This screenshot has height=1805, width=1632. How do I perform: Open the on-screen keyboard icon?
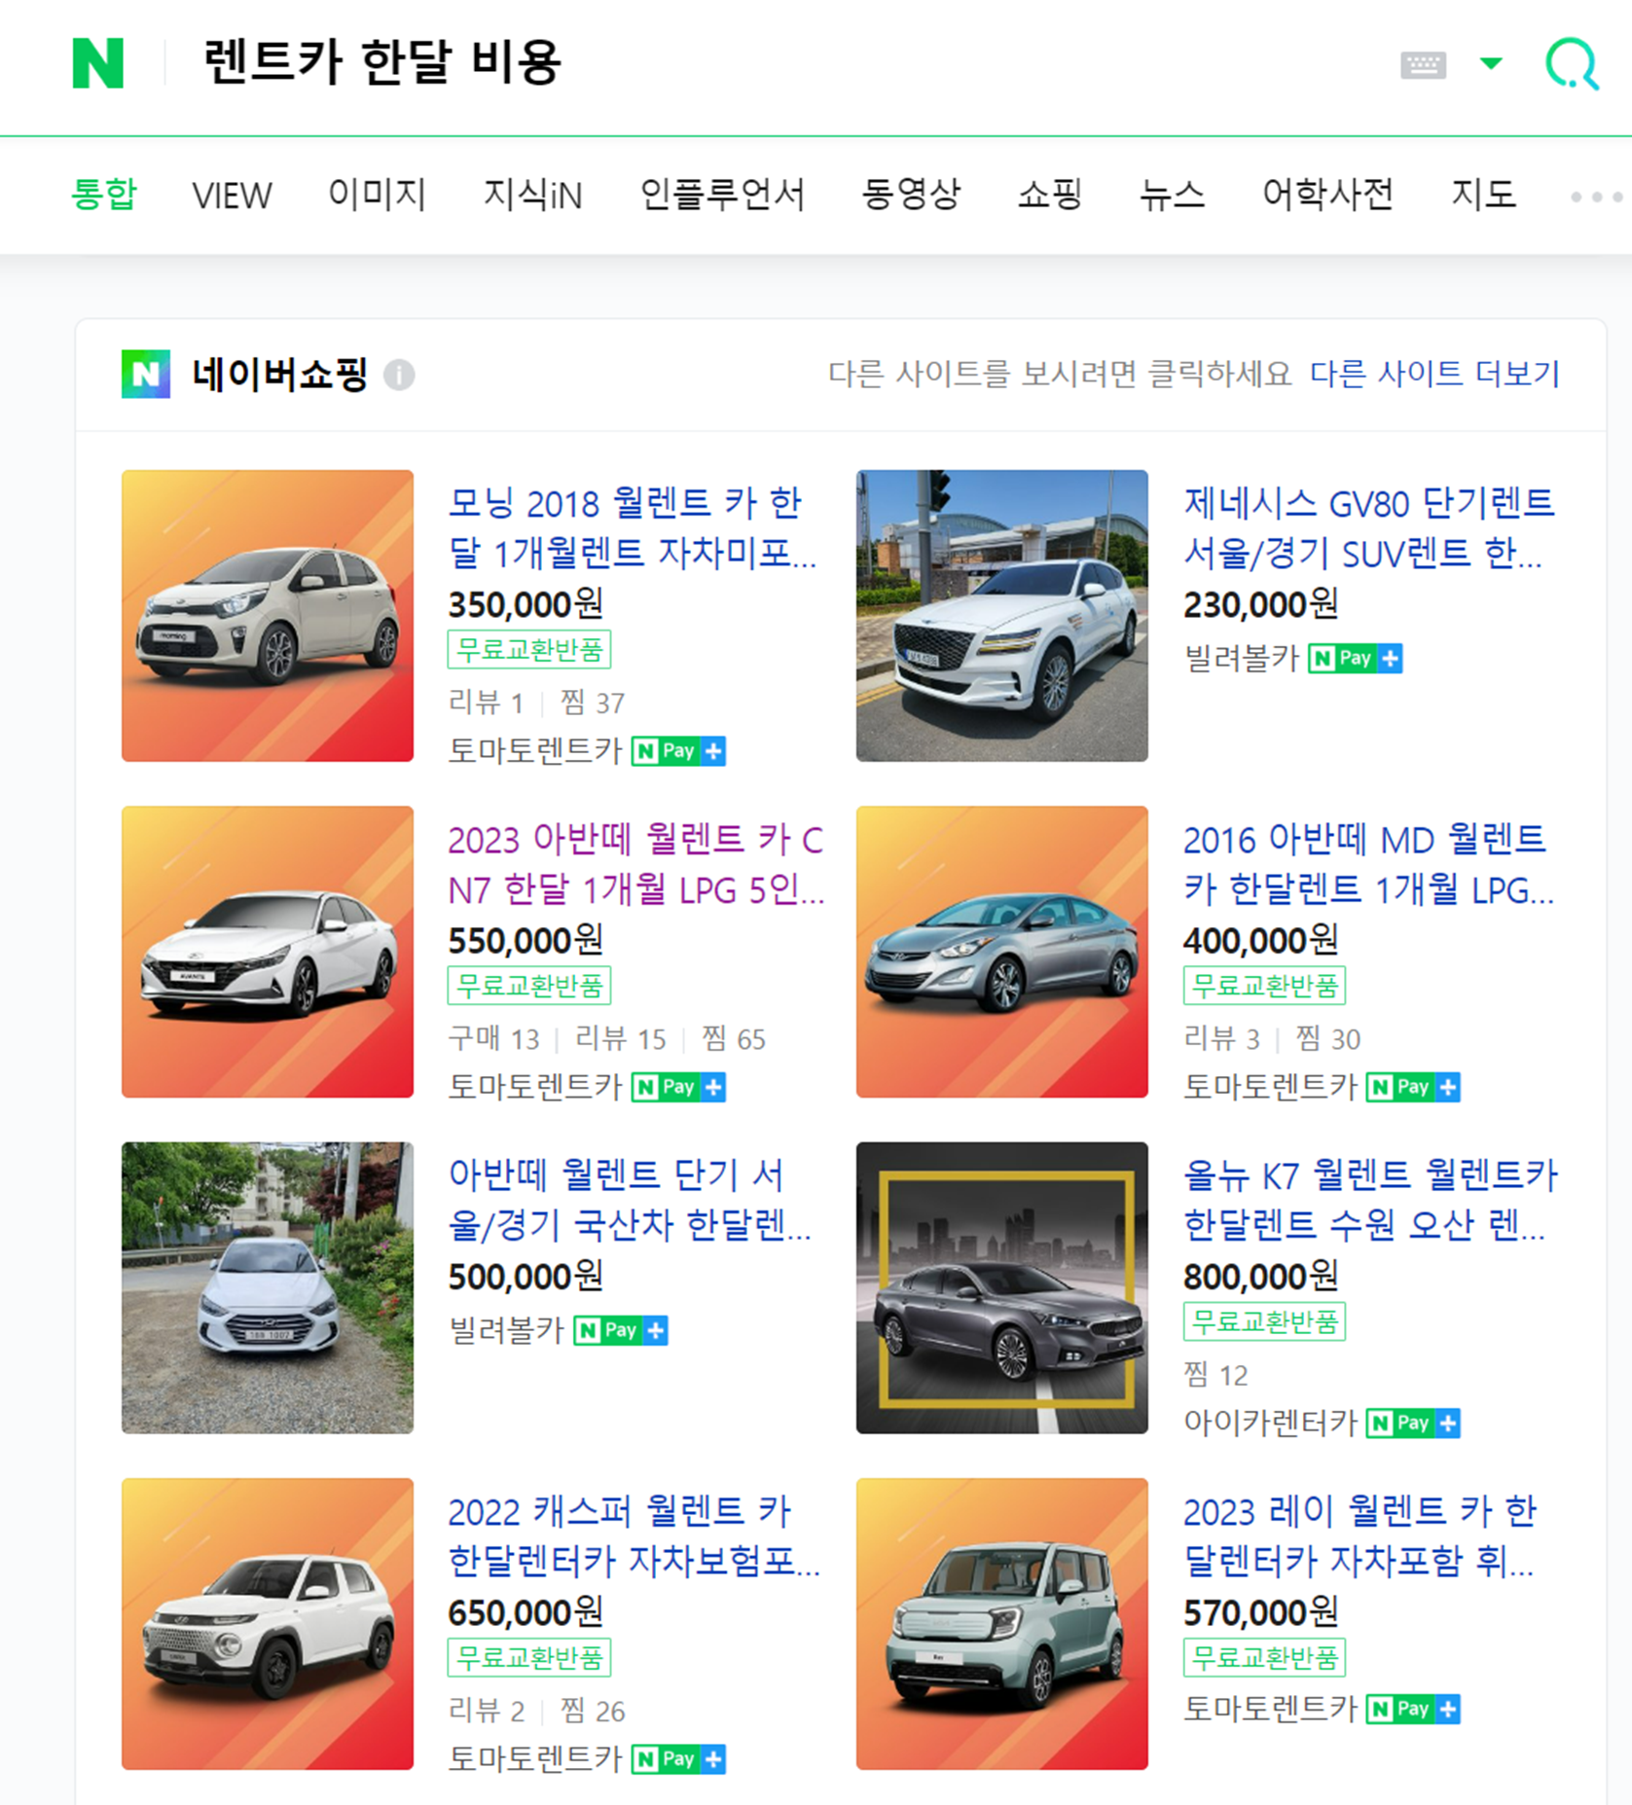(x=1423, y=65)
